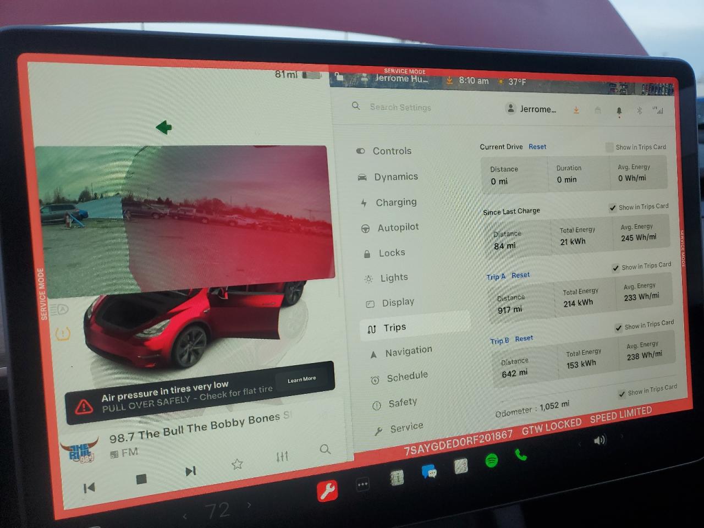Tap the 37°F outside temperature
Image resolution: width=704 pixels, height=528 pixels.
tap(517, 81)
